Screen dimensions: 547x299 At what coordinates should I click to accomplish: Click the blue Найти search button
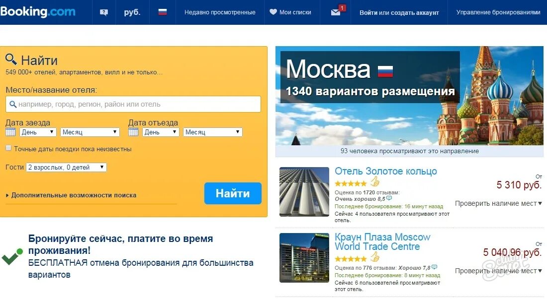click(x=233, y=193)
